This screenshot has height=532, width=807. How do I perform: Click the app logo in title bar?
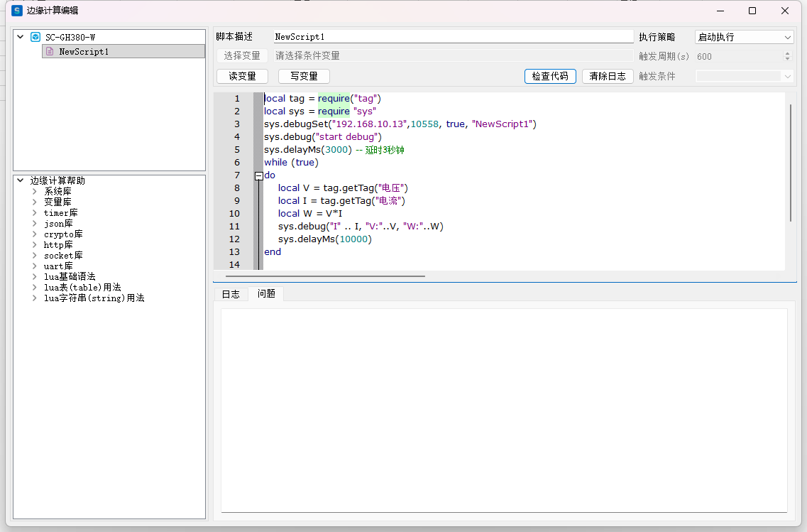coord(16,11)
